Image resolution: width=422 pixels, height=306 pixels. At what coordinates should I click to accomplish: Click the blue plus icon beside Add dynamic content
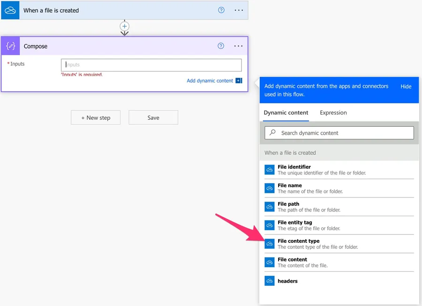[x=239, y=81]
